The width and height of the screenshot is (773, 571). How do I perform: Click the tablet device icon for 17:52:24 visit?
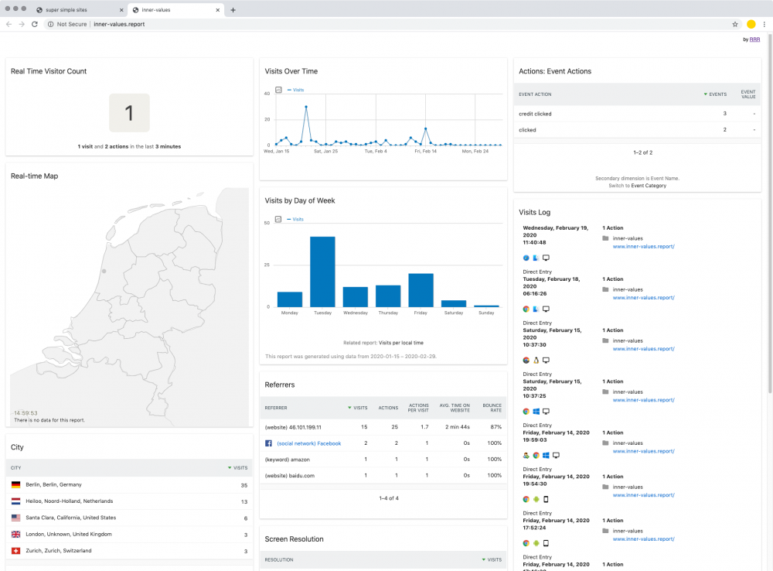pos(546,543)
